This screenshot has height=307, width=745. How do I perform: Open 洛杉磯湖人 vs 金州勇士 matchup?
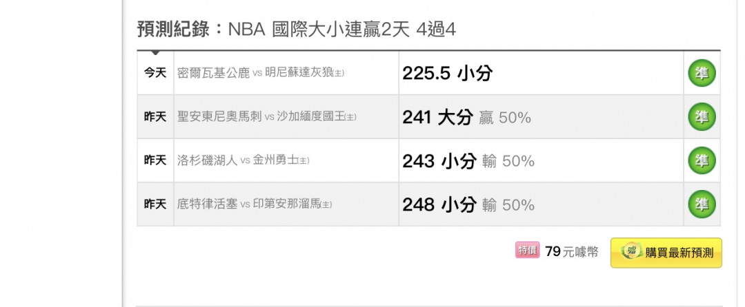point(243,160)
